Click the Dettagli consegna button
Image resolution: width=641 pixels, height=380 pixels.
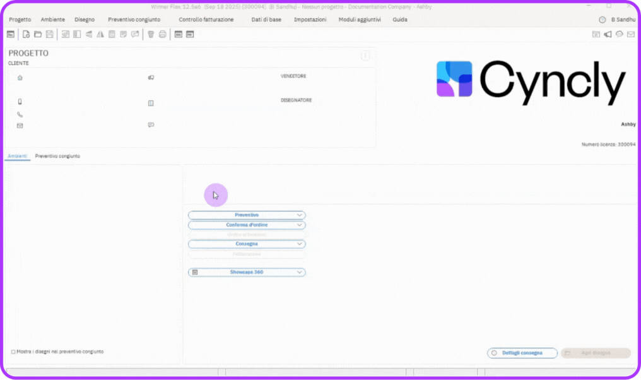click(522, 353)
